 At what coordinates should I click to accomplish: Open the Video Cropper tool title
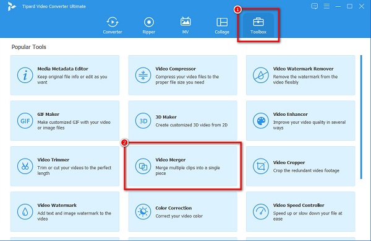(x=289, y=162)
